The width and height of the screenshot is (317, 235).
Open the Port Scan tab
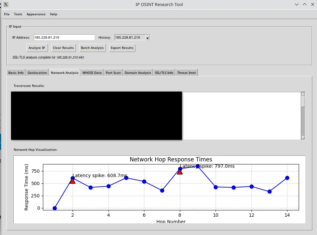[x=113, y=73]
